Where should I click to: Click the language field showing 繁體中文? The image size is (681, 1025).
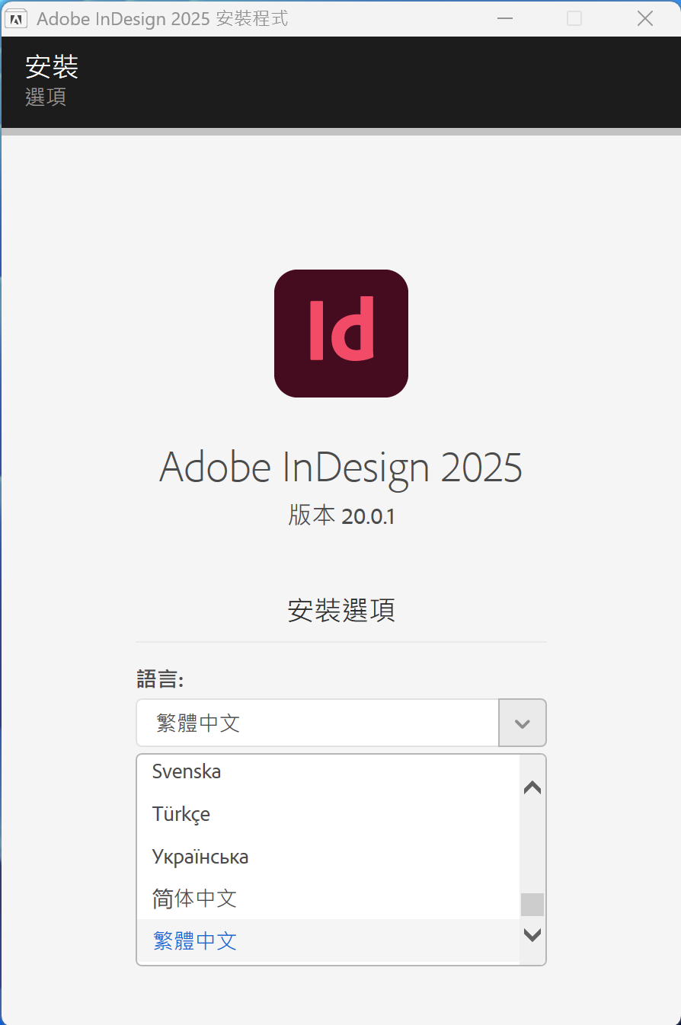pos(317,723)
